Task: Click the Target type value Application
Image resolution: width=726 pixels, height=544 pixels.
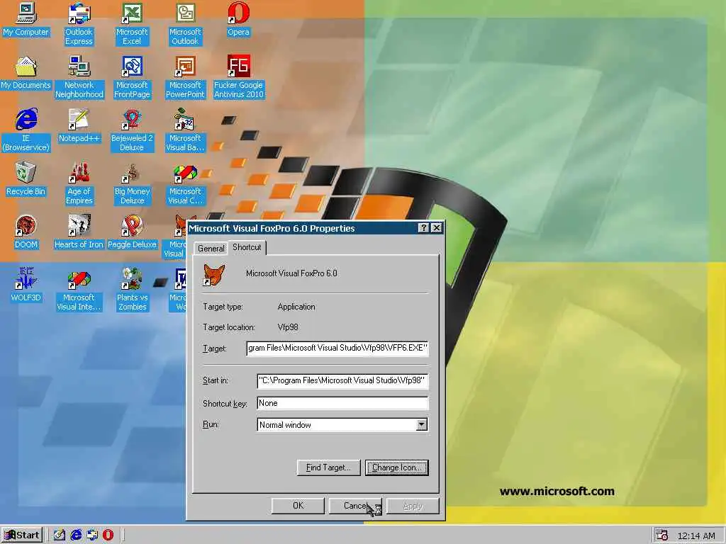Action: [x=296, y=307]
